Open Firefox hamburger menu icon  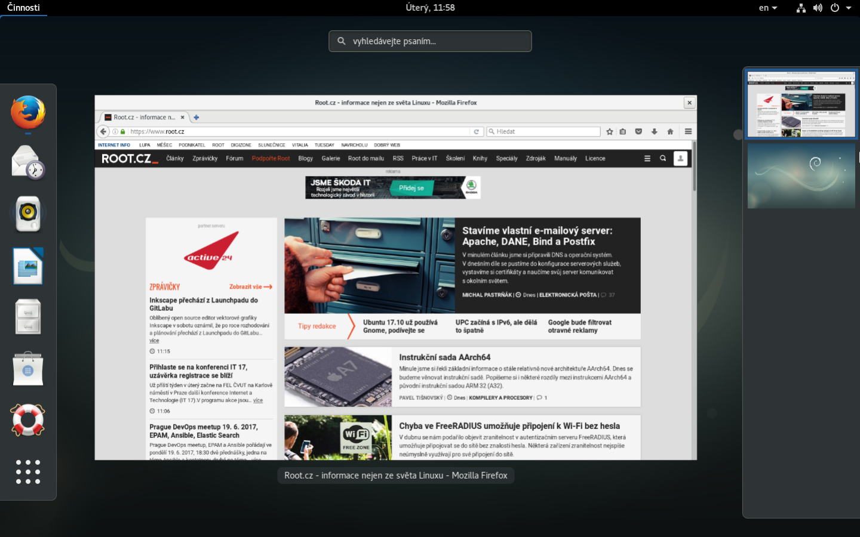[688, 132]
